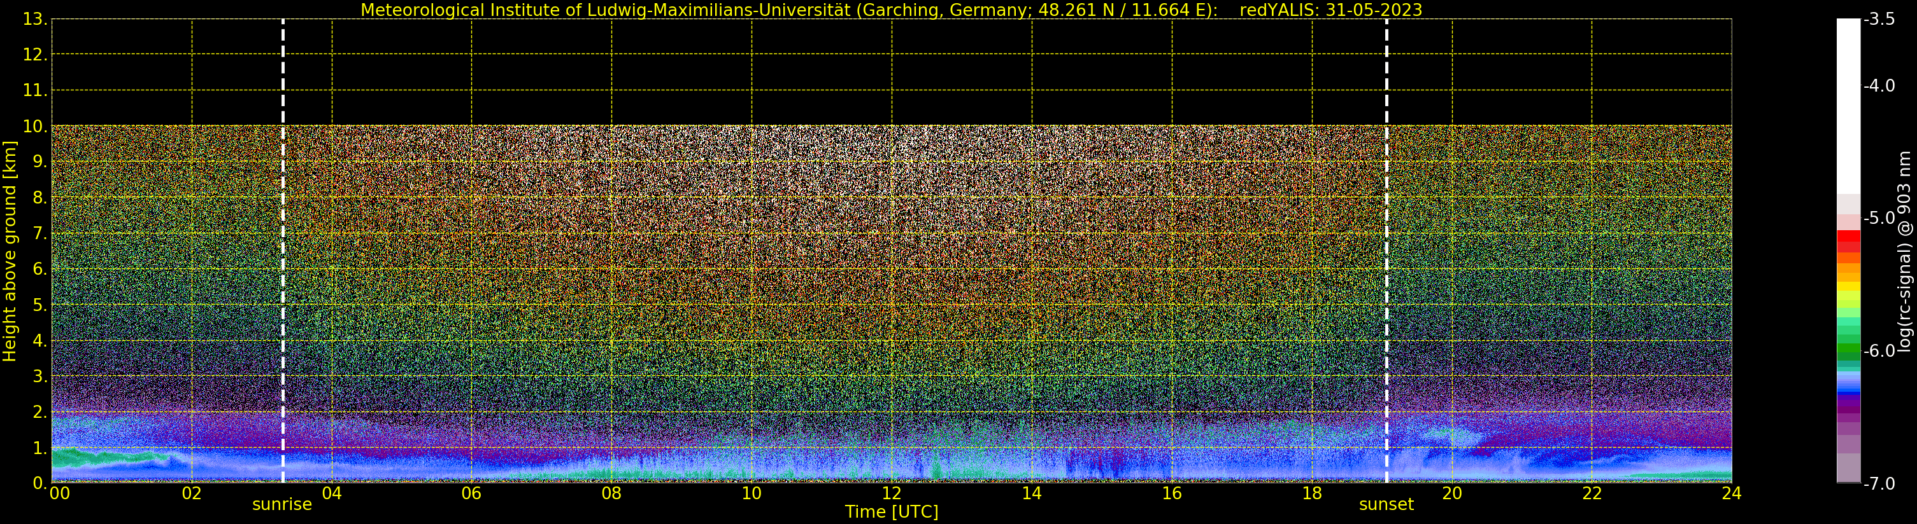Click the 'Time [UTC]' axis label
Screen dimensions: 1917x524
pos(891,511)
